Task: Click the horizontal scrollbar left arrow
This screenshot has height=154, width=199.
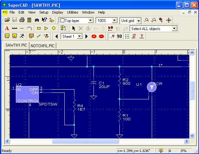Action: [7, 141]
